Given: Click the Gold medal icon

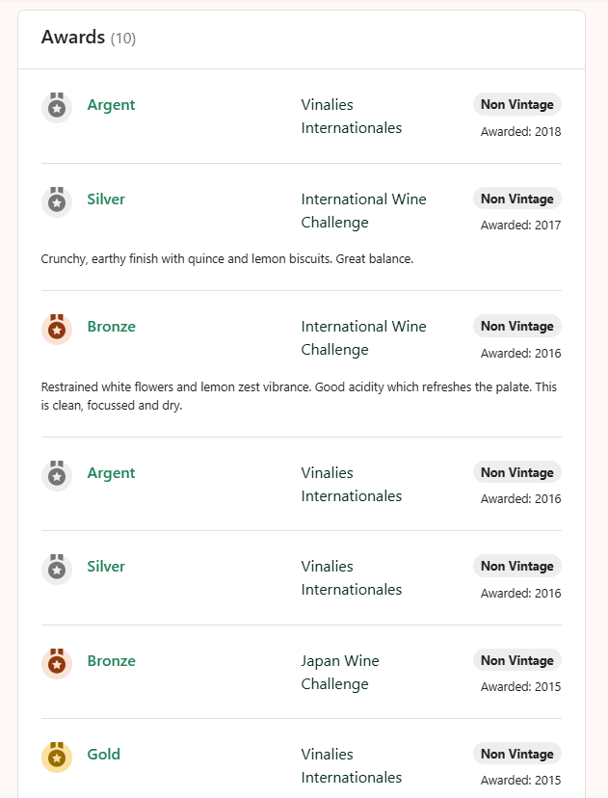Looking at the screenshot, I should [57, 756].
